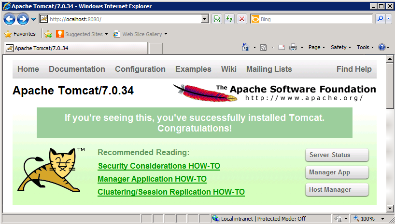The width and height of the screenshot is (395, 224).
Task: Open the Security Considerations HOW-TO link
Action: (x=159, y=166)
